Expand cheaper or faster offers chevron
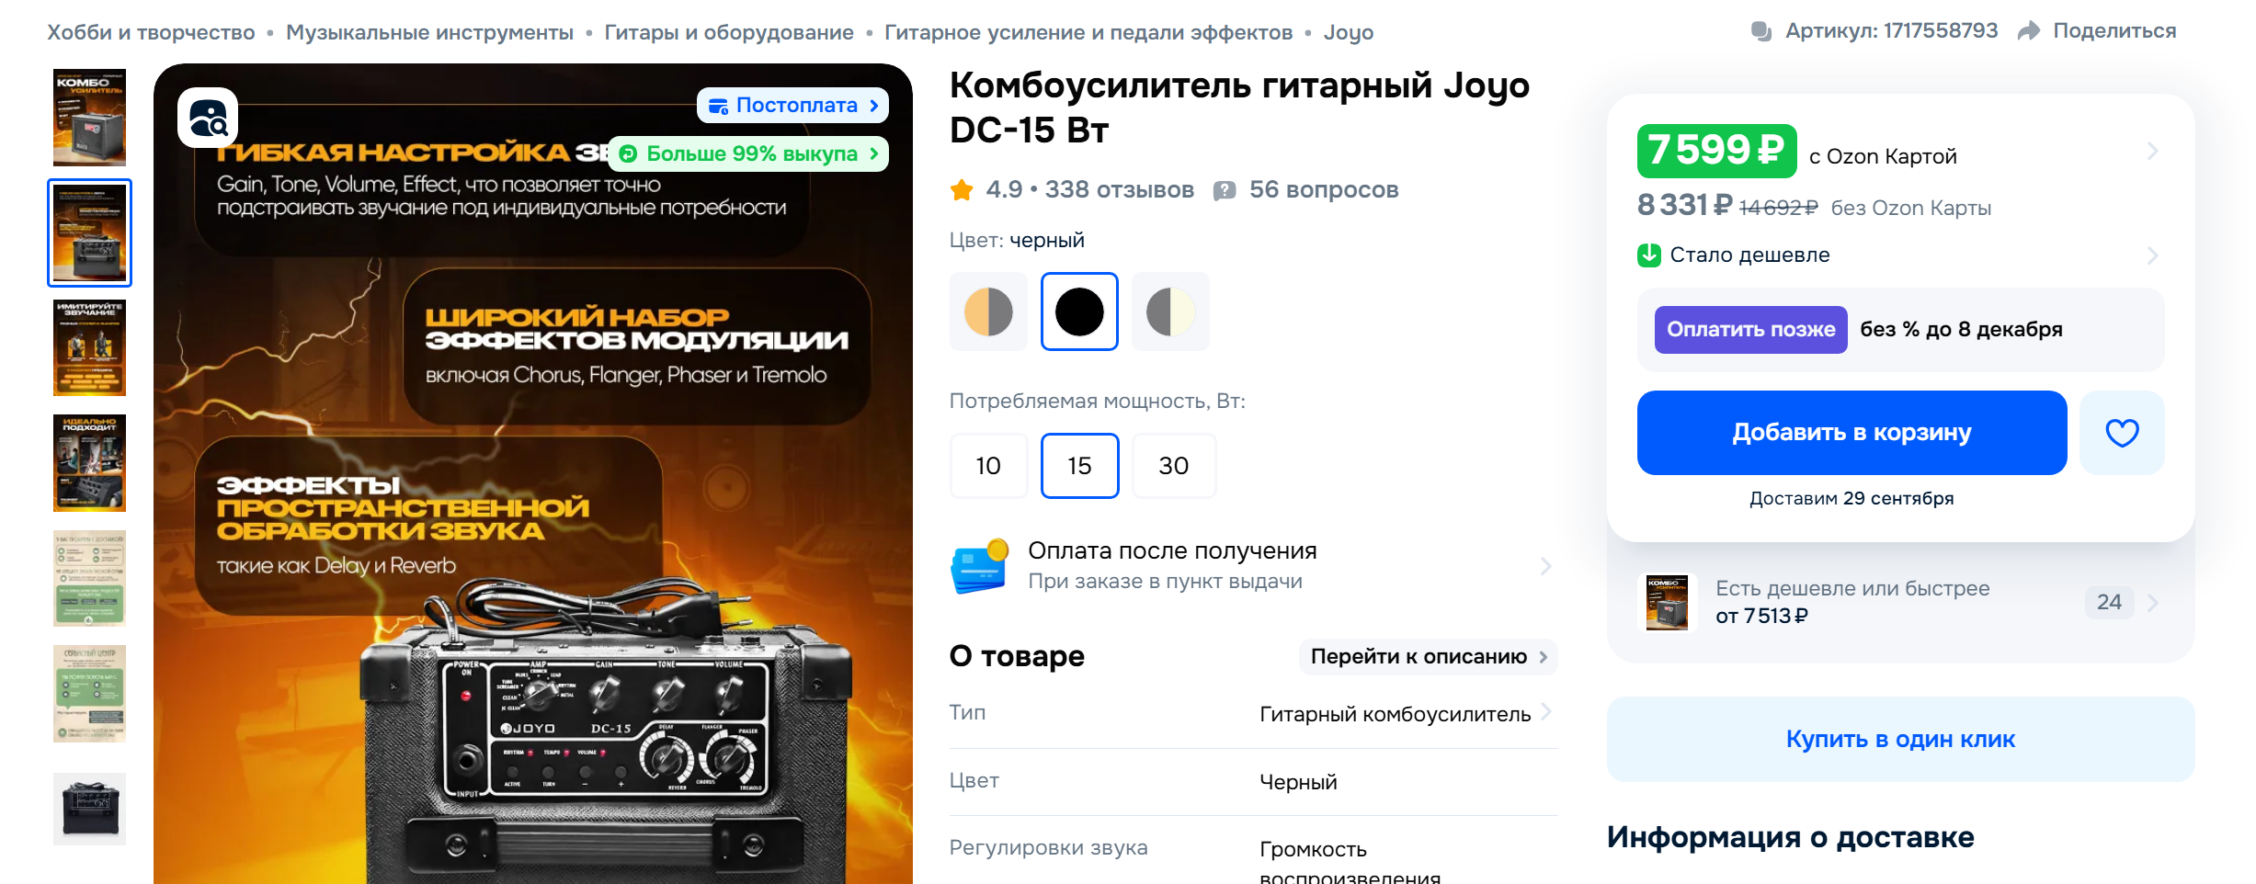Viewport: 2256px width, 884px height. pos(2152,603)
